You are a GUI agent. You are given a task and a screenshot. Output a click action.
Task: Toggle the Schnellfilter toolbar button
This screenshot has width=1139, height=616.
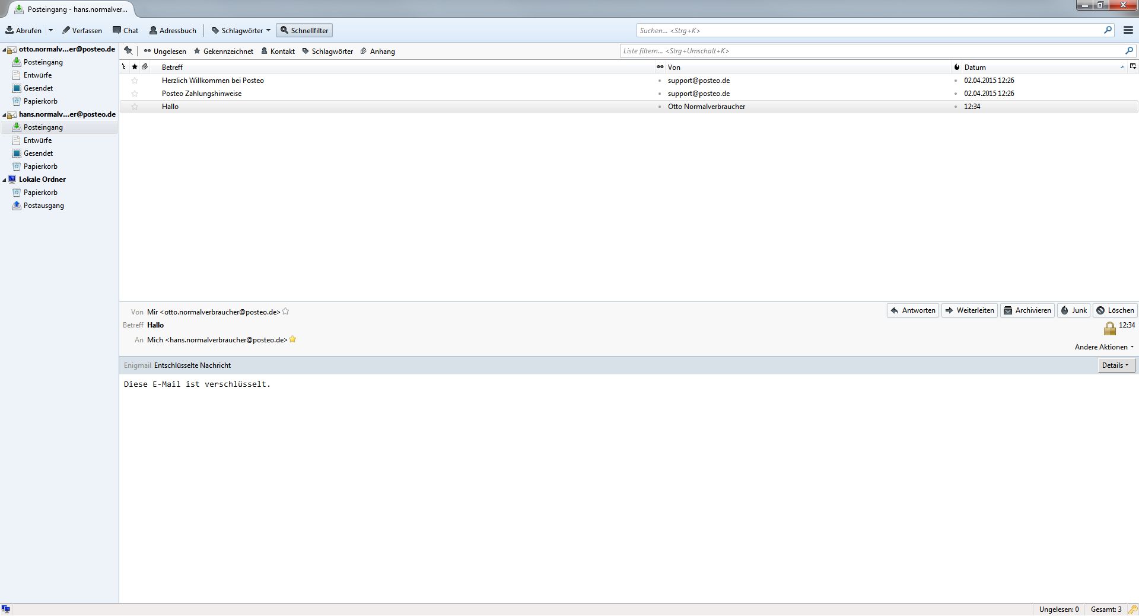click(304, 30)
